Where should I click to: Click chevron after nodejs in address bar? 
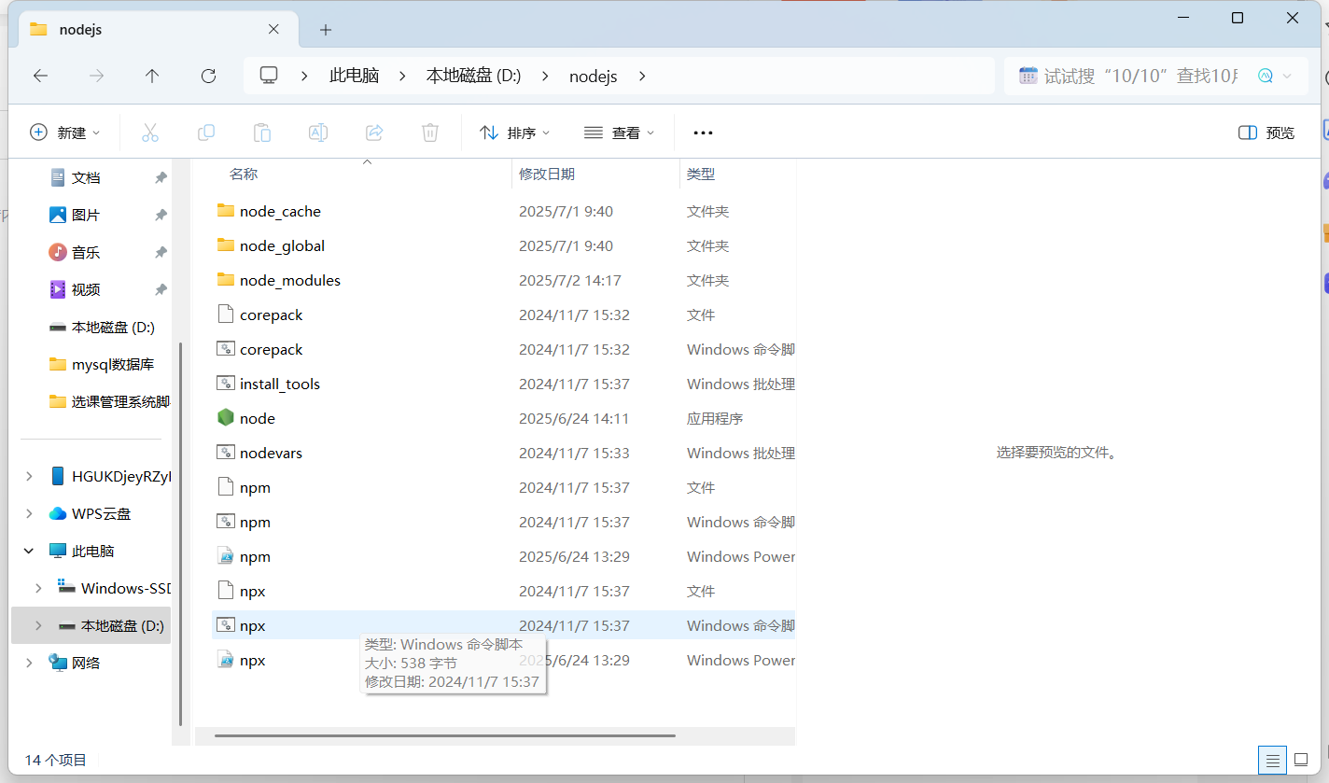point(641,76)
